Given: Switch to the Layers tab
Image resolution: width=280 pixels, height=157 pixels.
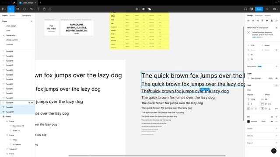Looking at the screenshot, I should [5, 16].
